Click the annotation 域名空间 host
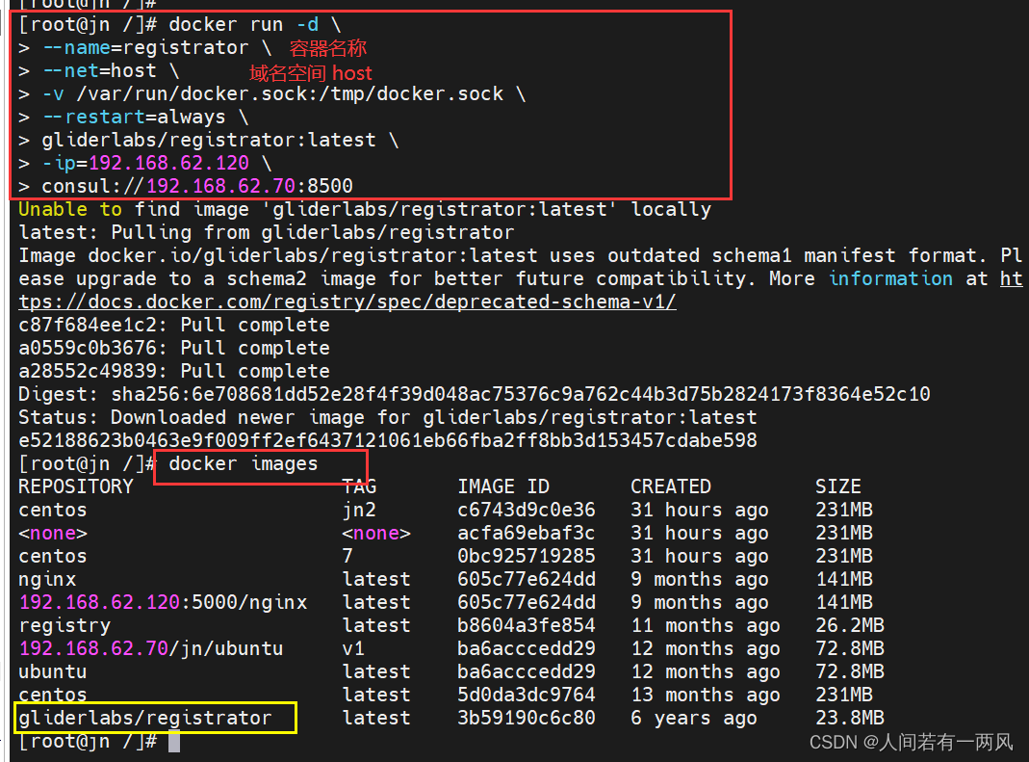 pos(308,72)
